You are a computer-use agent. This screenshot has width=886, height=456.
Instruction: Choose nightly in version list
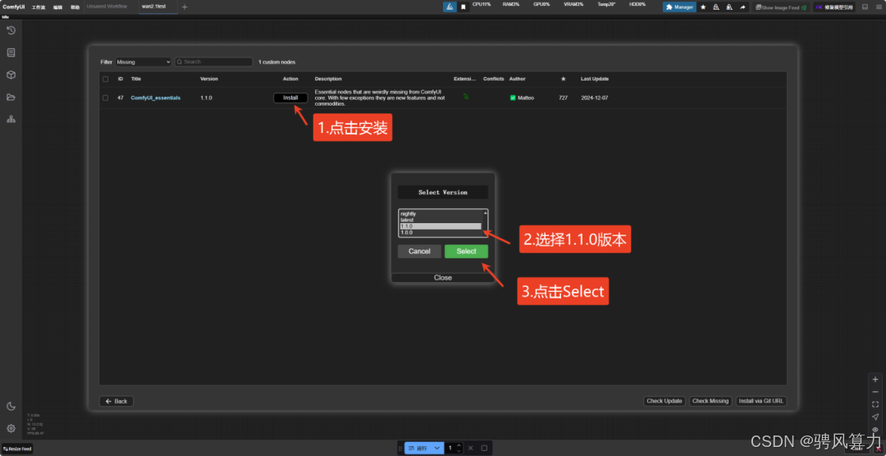point(441,213)
